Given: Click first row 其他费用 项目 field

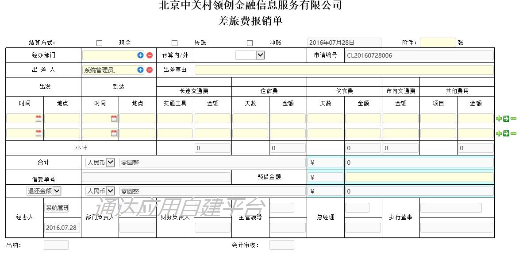Looking at the screenshot, I should click(x=438, y=119).
